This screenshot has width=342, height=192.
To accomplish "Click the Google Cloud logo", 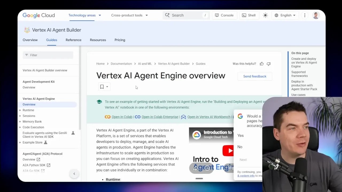I will click(x=38, y=15).
